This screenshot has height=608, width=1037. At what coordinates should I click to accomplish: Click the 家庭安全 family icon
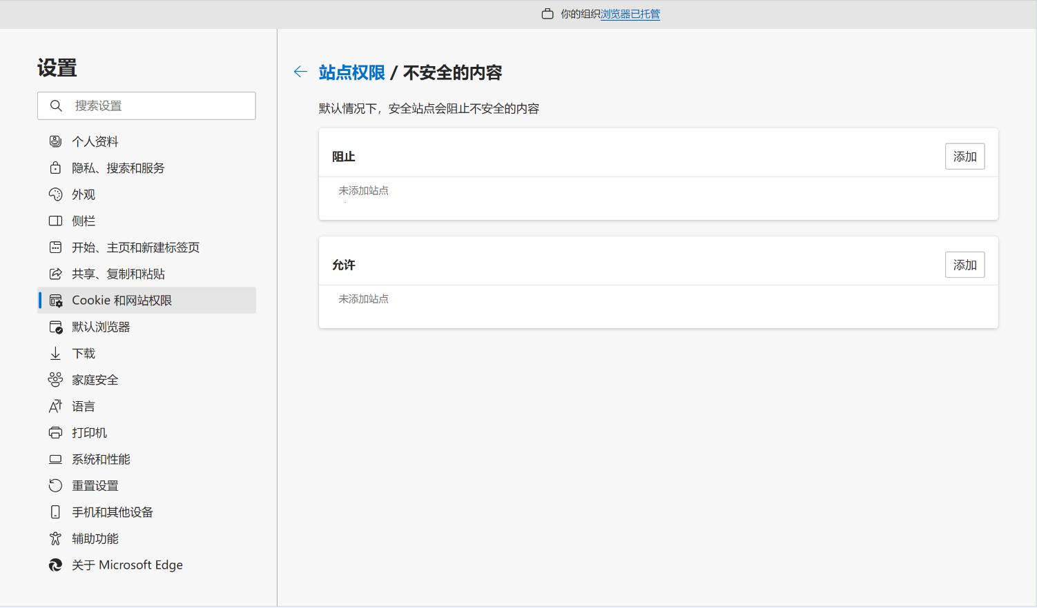(55, 380)
